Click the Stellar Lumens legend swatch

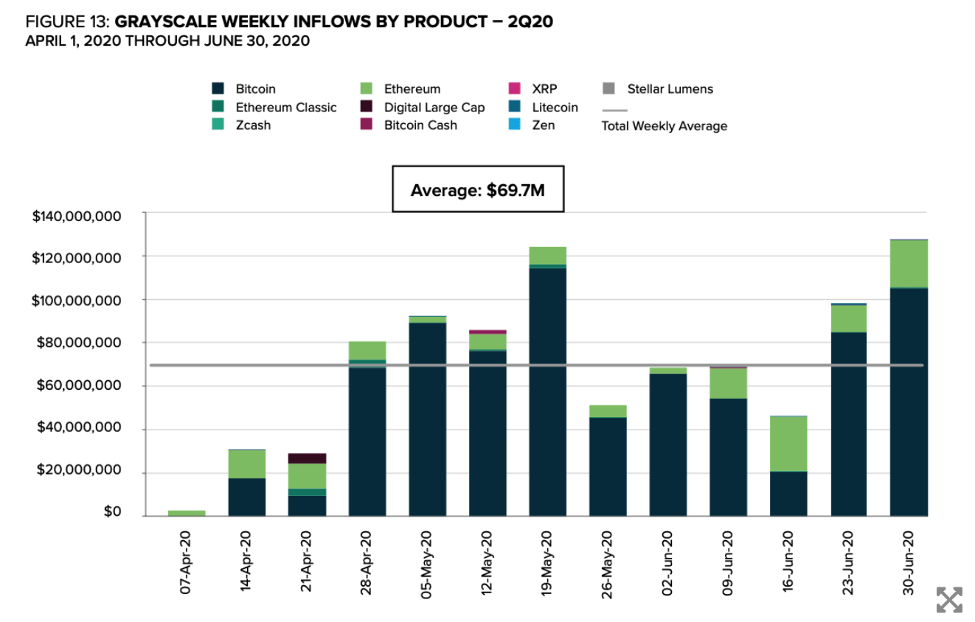[x=609, y=89]
